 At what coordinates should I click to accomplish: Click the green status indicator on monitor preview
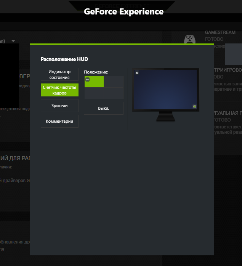194,106
